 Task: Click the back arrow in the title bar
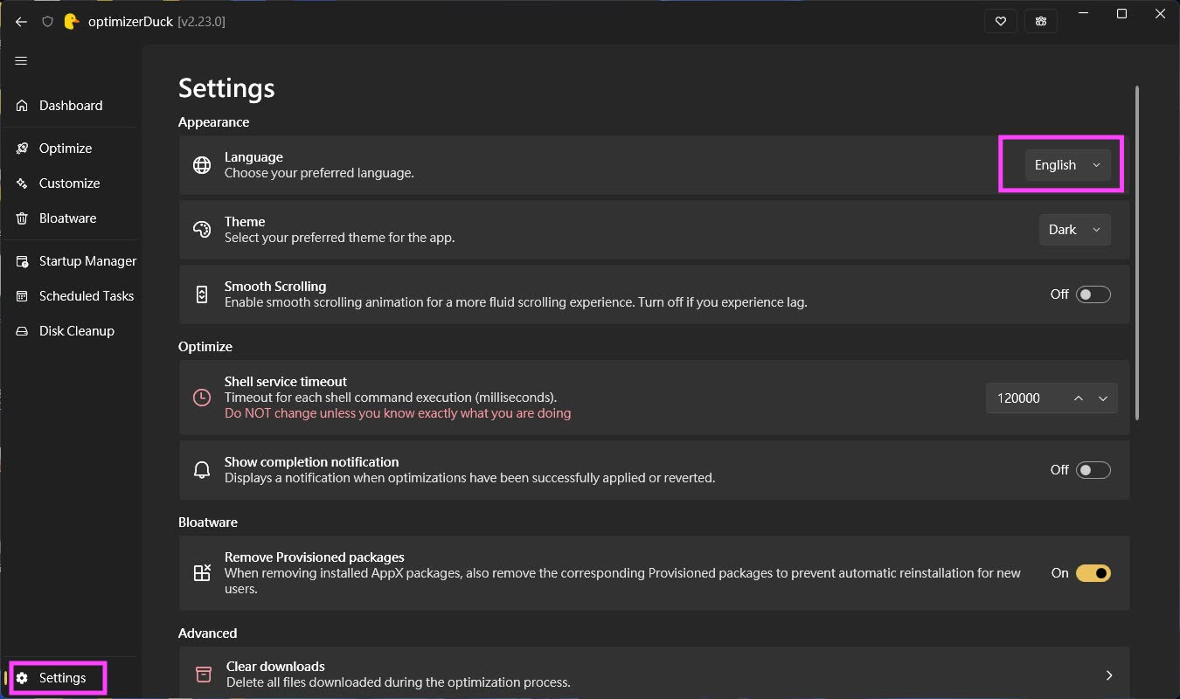pyautogui.click(x=21, y=22)
